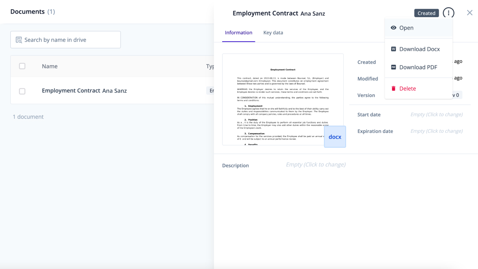Click the search by name input field
Screen dimensions: 478x269
click(65, 40)
